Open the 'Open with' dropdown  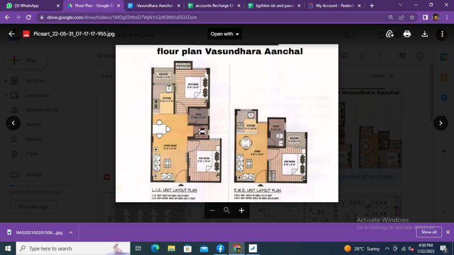pos(225,34)
